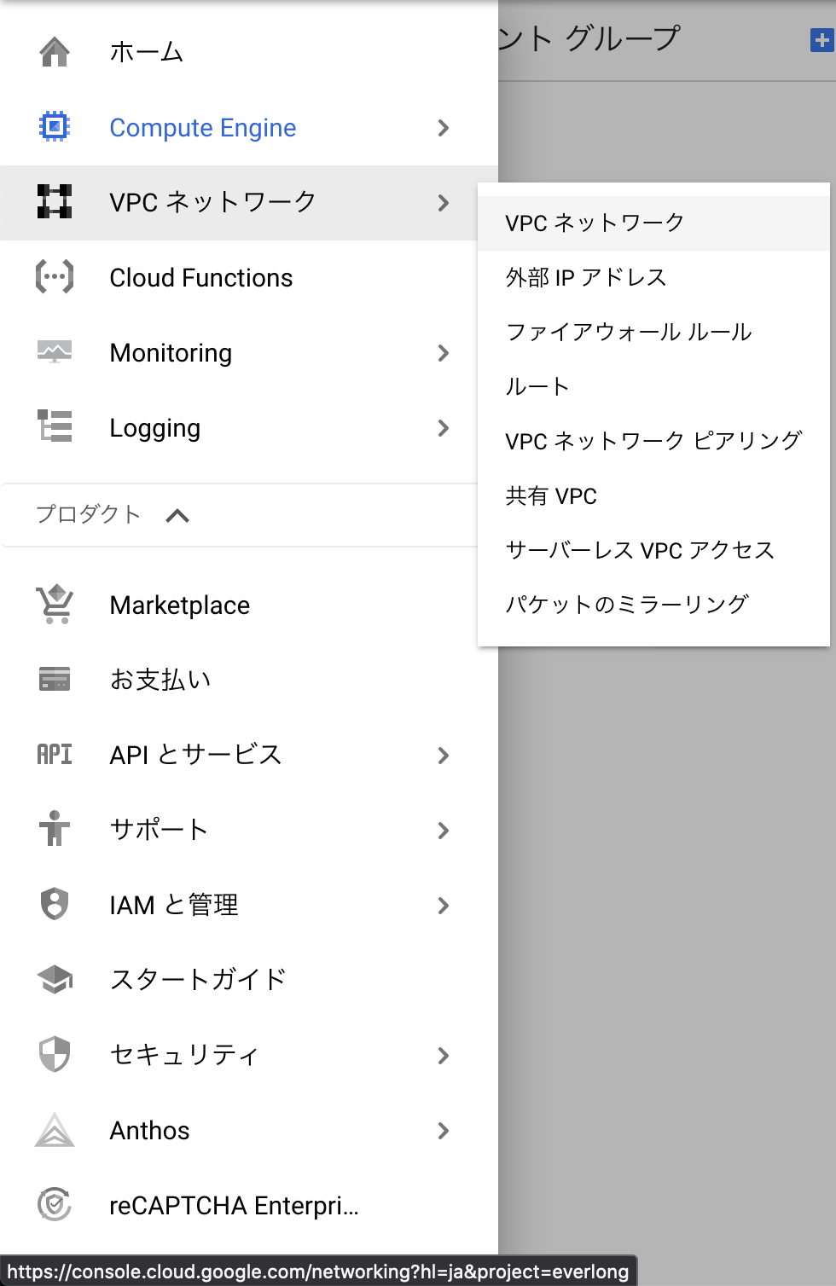Open reCAPTCHA Enterpri... entry
The height and width of the screenshot is (1286, 836).
pyautogui.click(x=235, y=1206)
